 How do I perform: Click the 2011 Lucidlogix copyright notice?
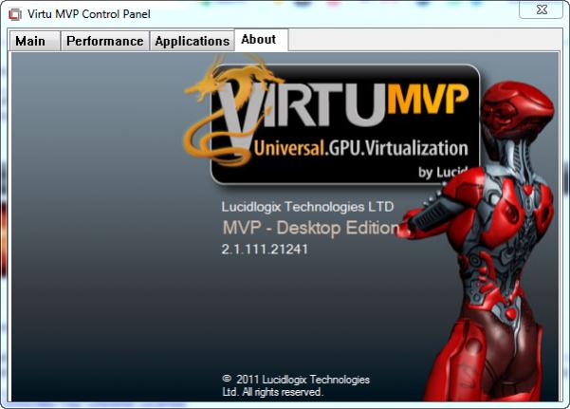pos(296,385)
